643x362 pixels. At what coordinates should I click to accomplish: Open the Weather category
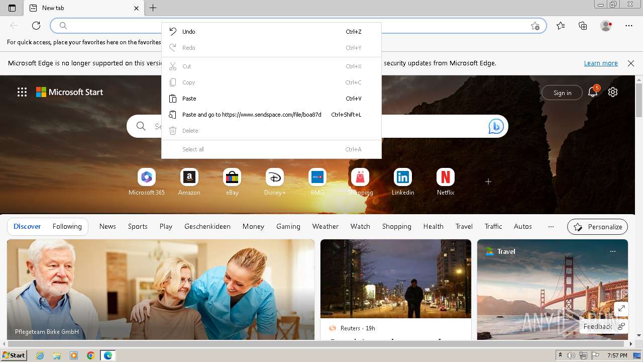[x=326, y=226]
